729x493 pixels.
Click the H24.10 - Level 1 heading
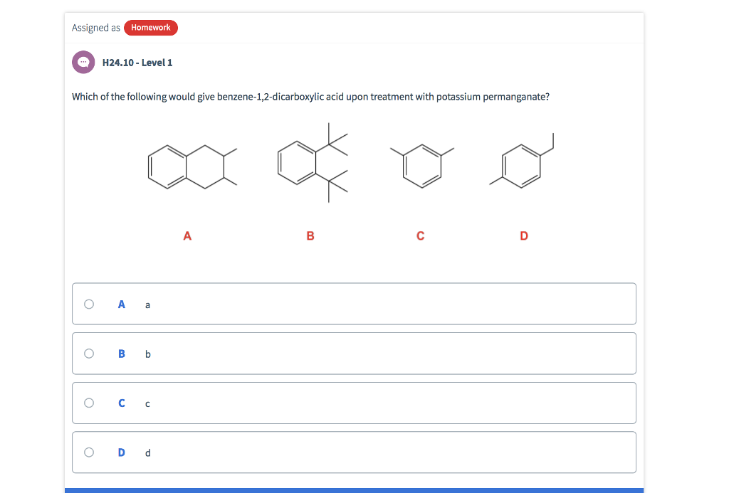coord(137,63)
